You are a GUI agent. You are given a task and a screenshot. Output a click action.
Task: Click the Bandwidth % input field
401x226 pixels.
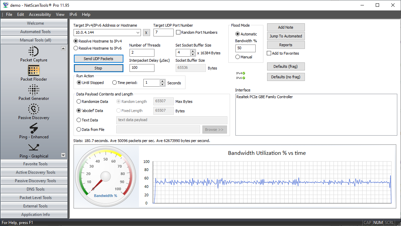tap(245, 48)
